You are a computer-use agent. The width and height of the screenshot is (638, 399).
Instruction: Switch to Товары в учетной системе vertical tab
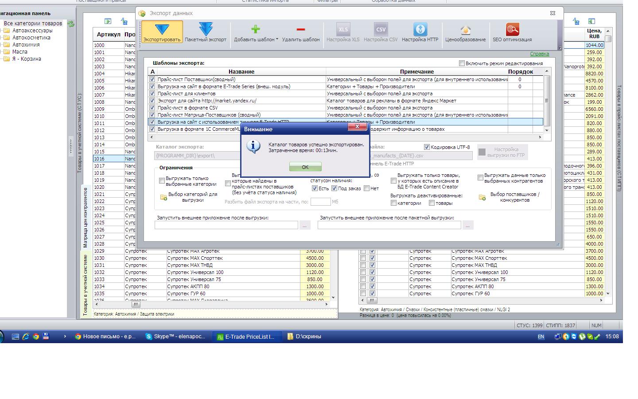86,285
